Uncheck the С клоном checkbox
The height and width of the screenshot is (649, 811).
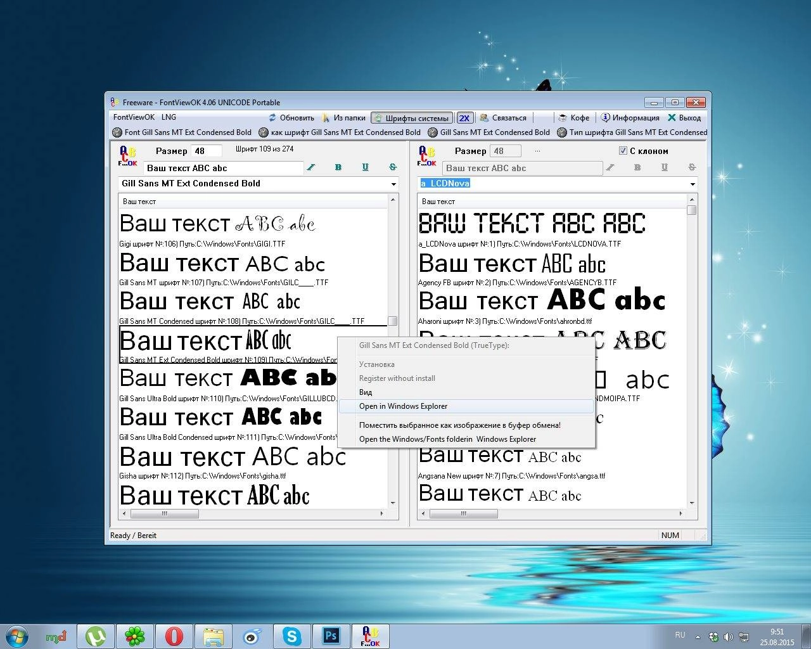tap(623, 151)
